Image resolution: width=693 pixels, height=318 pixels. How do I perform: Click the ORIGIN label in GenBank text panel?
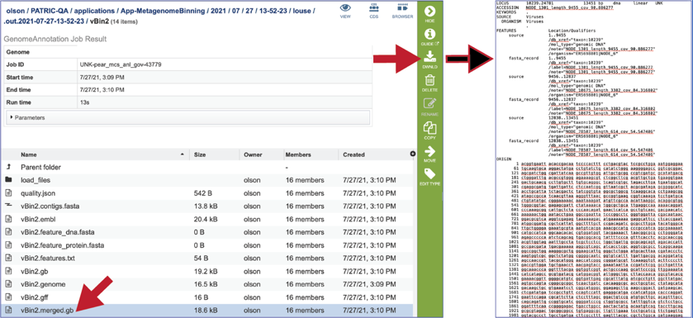pyautogui.click(x=505, y=158)
